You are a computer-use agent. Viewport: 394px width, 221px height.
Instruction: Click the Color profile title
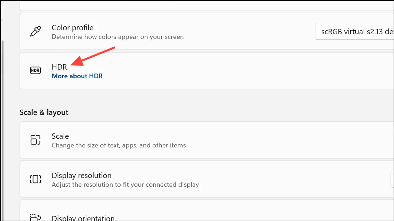coord(72,27)
